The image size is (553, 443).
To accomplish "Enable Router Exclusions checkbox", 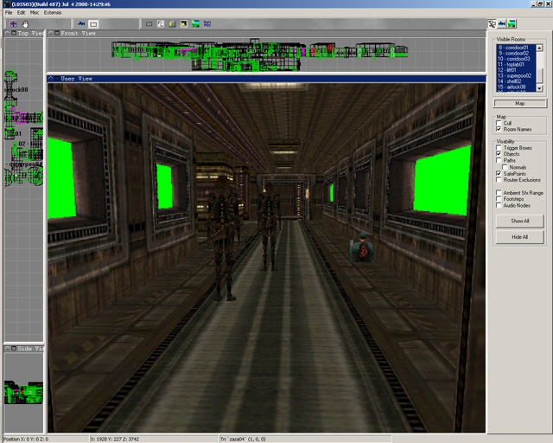I will click(x=499, y=180).
